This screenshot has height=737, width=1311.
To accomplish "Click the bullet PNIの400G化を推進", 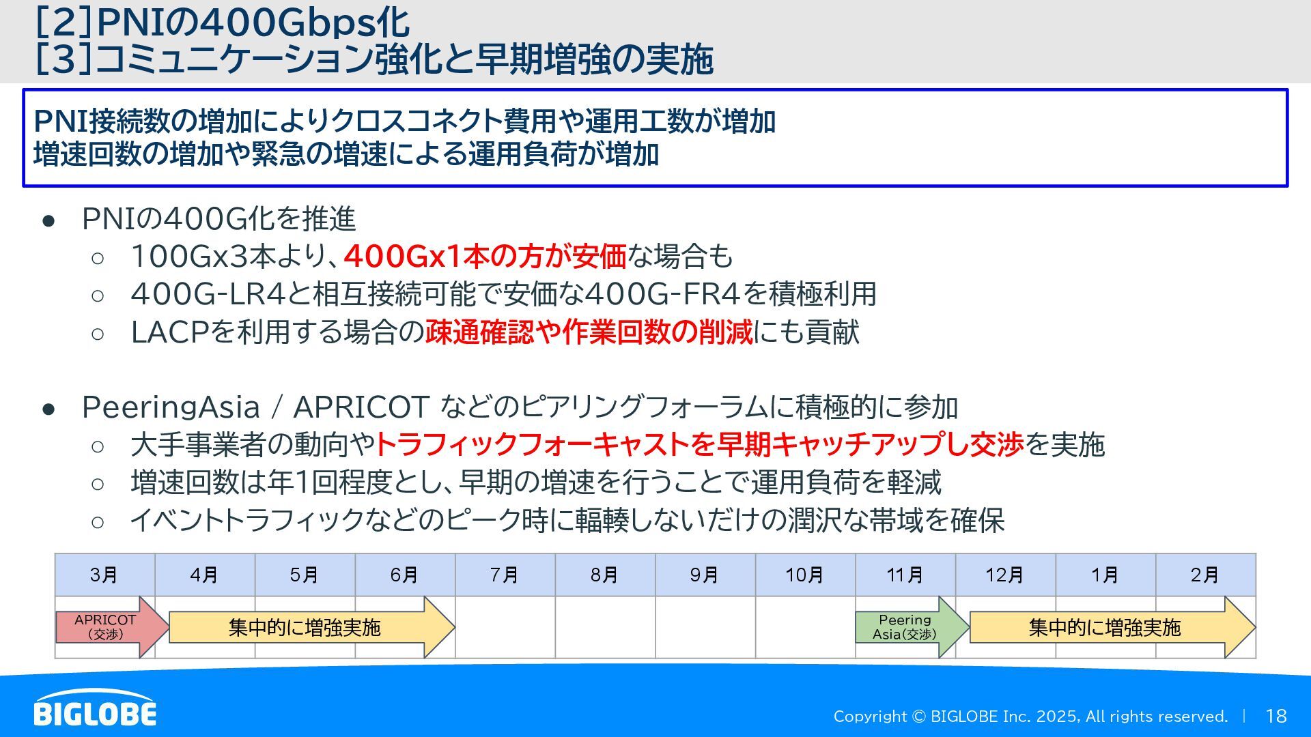I will [x=218, y=219].
